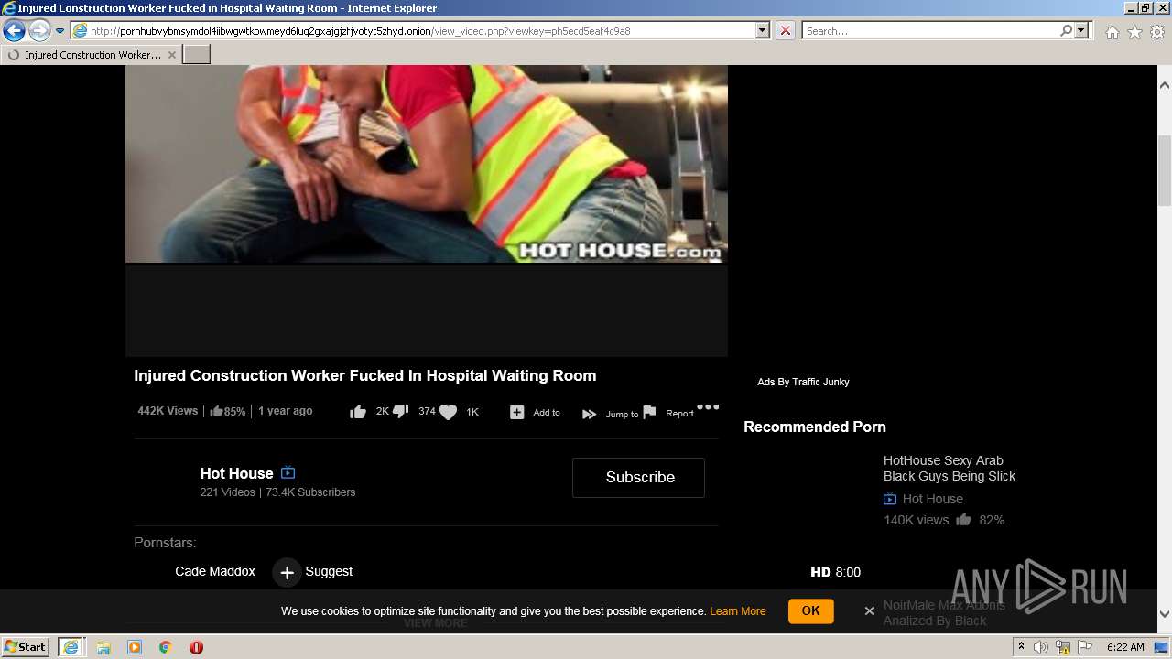
Task: Open Hot House channel under Recommended
Action: pyautogui.click(x=932, y=499)
